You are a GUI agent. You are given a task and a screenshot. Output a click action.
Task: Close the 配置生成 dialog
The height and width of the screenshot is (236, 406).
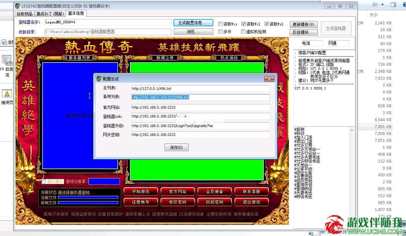click(x=269, y=79)
